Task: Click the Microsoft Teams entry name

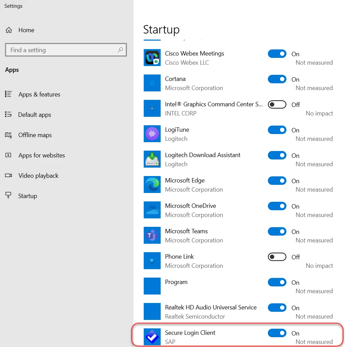Action: [x=186, y=231]
